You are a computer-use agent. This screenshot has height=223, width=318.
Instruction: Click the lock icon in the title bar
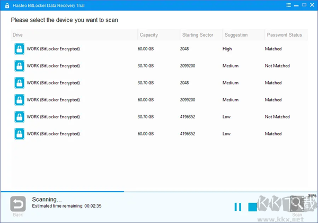tap(7, 5)
